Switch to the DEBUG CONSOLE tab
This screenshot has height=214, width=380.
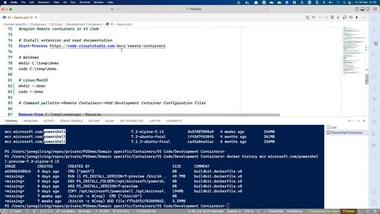pos(71,121)
